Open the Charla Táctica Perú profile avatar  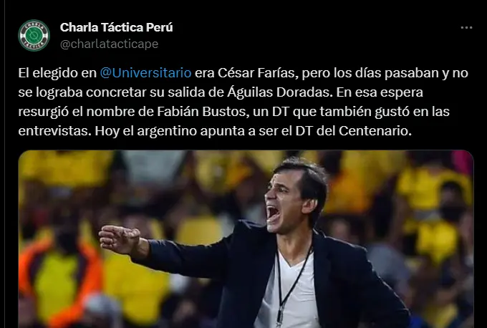coord(34,35)
